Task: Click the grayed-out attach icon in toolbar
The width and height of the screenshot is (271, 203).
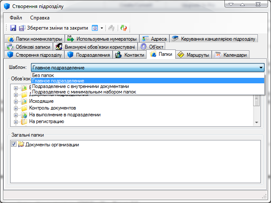Action: pos(112,28)
